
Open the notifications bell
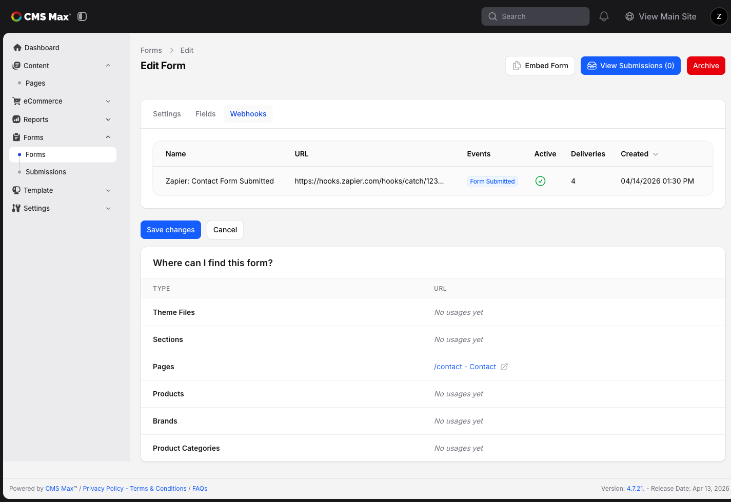[604, 16]
